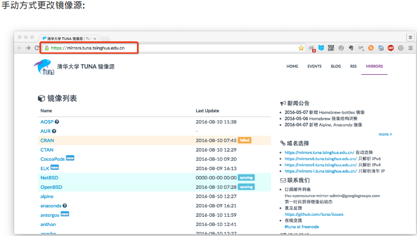
Task: Click the Name column header
Action: [x=46, y=111]
